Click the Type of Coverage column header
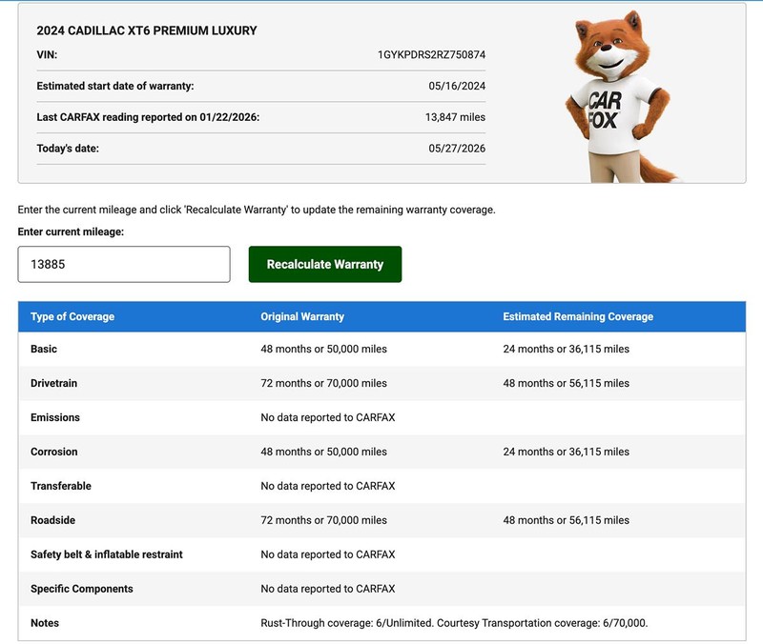Image resolution: width=763 pixels, height=644 pixels. 72,316
